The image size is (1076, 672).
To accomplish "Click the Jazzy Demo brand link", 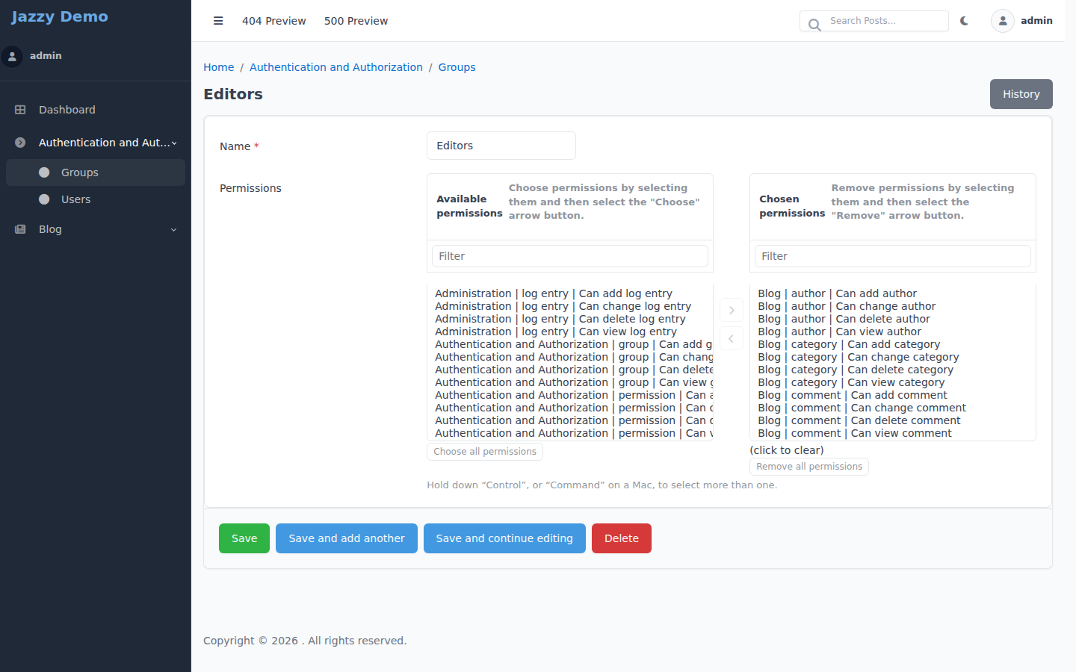I will point(60,16).
